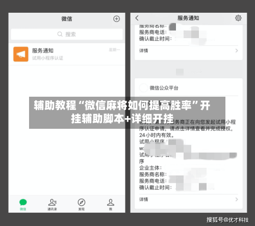Tap the round 微信公众平台 avatar
255x226 pixels.
coord(143,88)
